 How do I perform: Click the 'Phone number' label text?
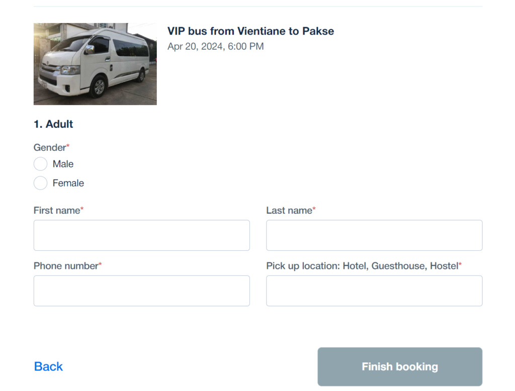pyautogui.click(x=66, y=266)
